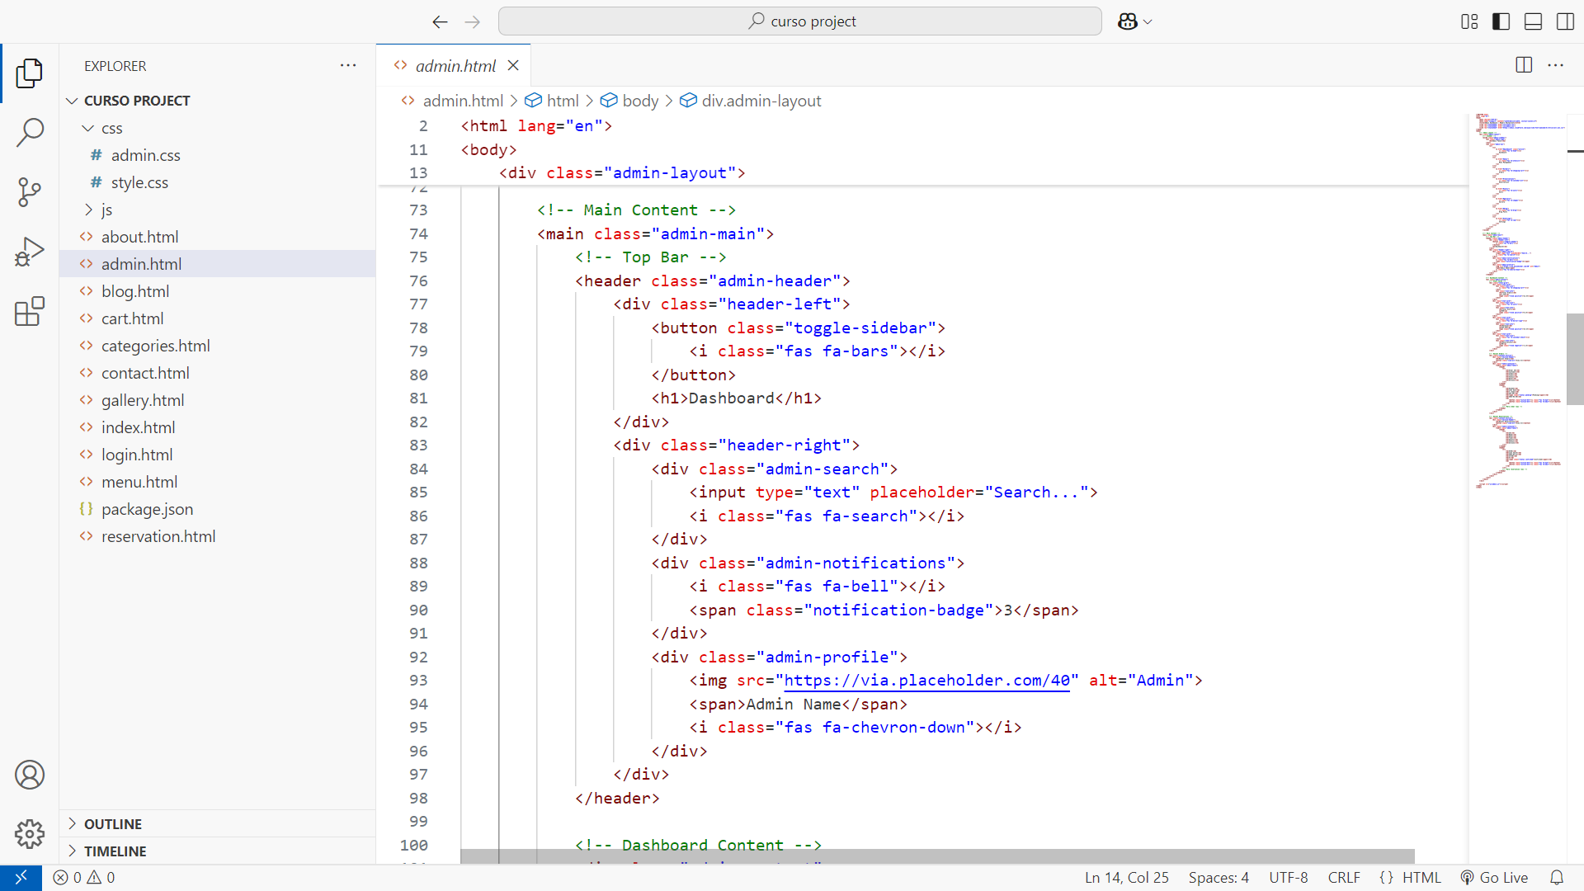Switch to the admin.html editor tab
1584x891 pixels.
pos(455,65)
